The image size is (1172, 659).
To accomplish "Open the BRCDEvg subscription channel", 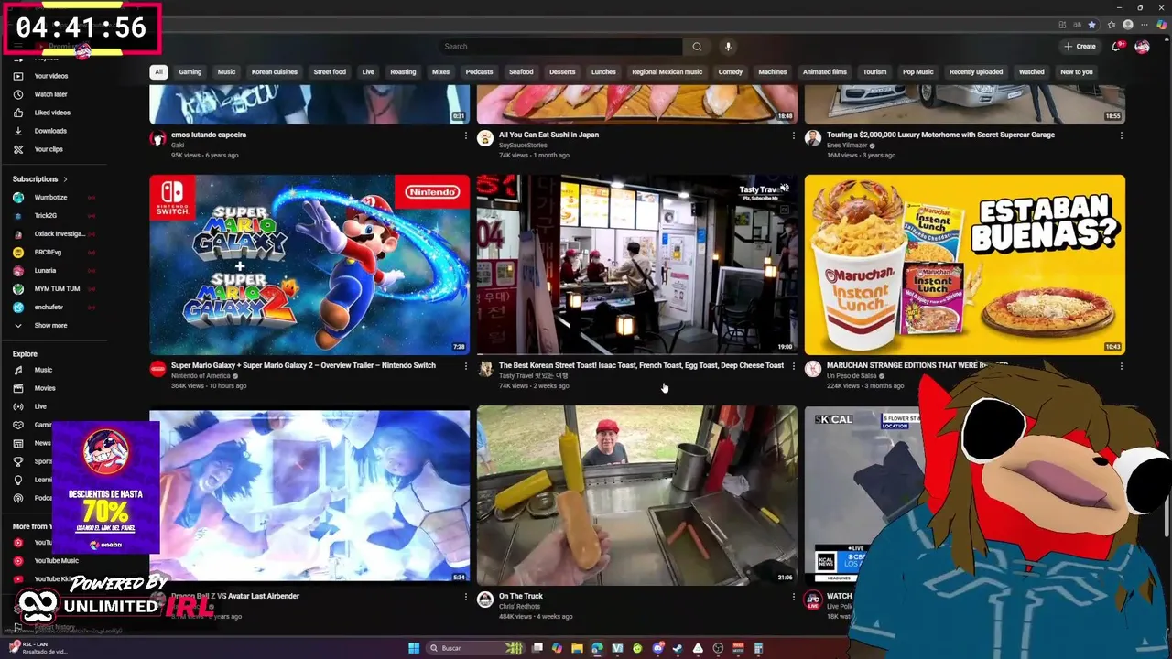I will 49,253.
